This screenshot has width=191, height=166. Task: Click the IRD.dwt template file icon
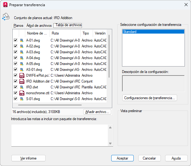(22, 87)
